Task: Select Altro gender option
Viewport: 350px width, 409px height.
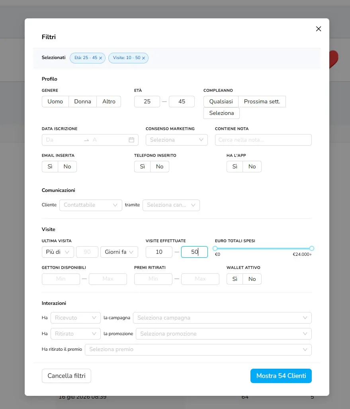Action: 109,101
